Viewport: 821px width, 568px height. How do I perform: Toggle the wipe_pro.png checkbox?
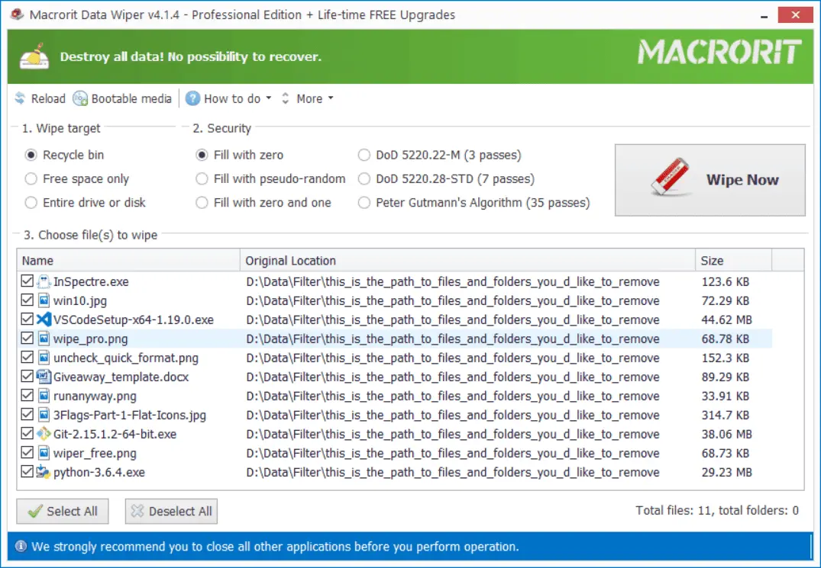pos(27,338)
